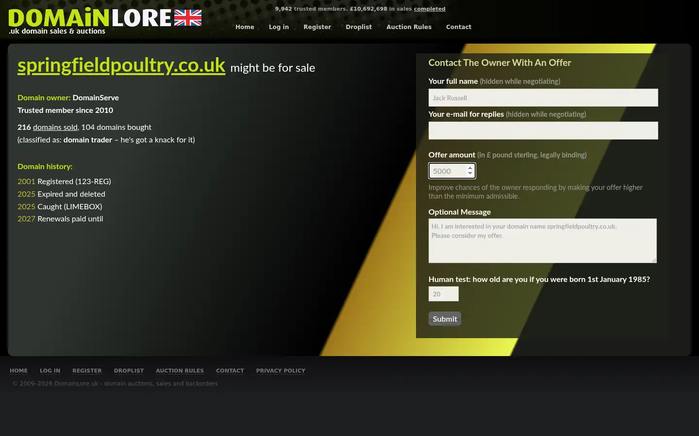This screenshot has height=436, width=699.
Task: Open footer CONTACT link
Action: point(230,371)
